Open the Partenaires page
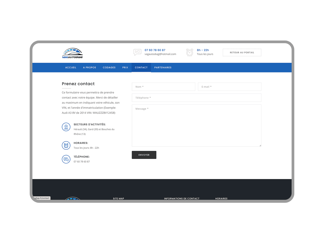The image size is (324, 243). pos(163,67)
